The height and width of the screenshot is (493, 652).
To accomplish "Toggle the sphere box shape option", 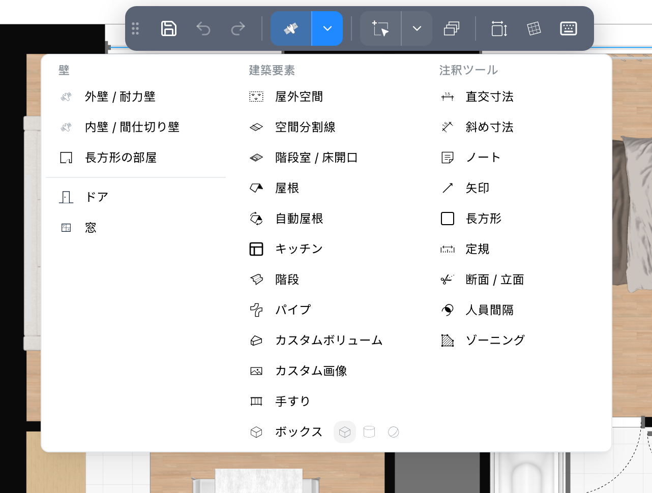I will point(393,432).
